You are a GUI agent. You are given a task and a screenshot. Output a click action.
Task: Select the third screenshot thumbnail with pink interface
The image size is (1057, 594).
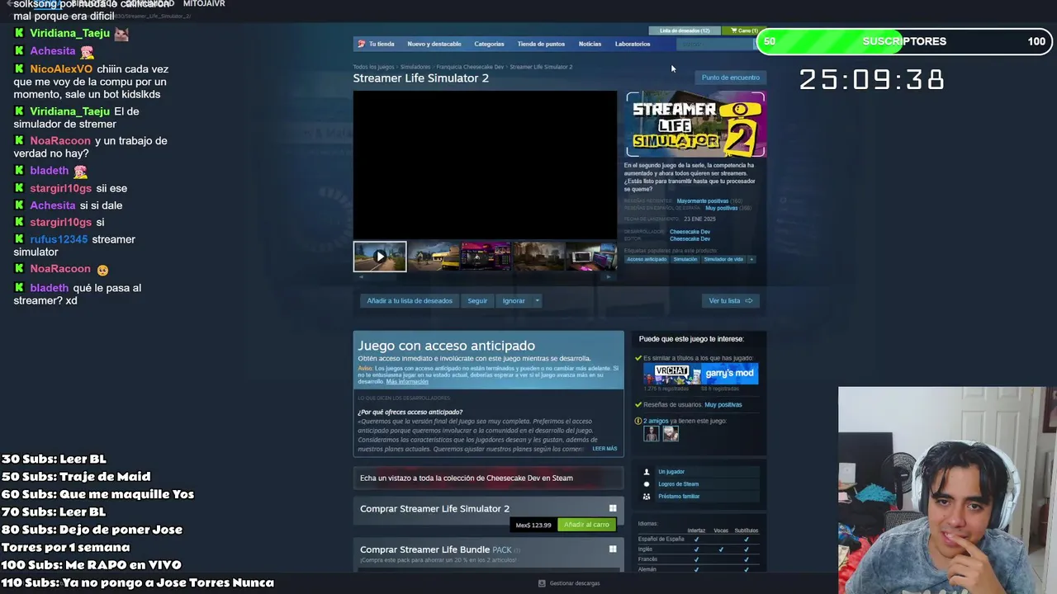click(486, 257)
